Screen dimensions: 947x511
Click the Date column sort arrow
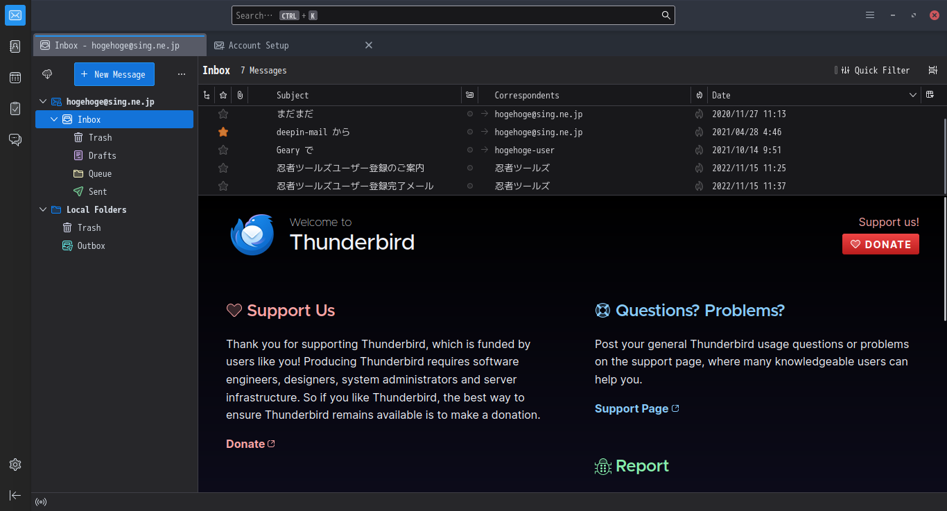click(913, 95)
